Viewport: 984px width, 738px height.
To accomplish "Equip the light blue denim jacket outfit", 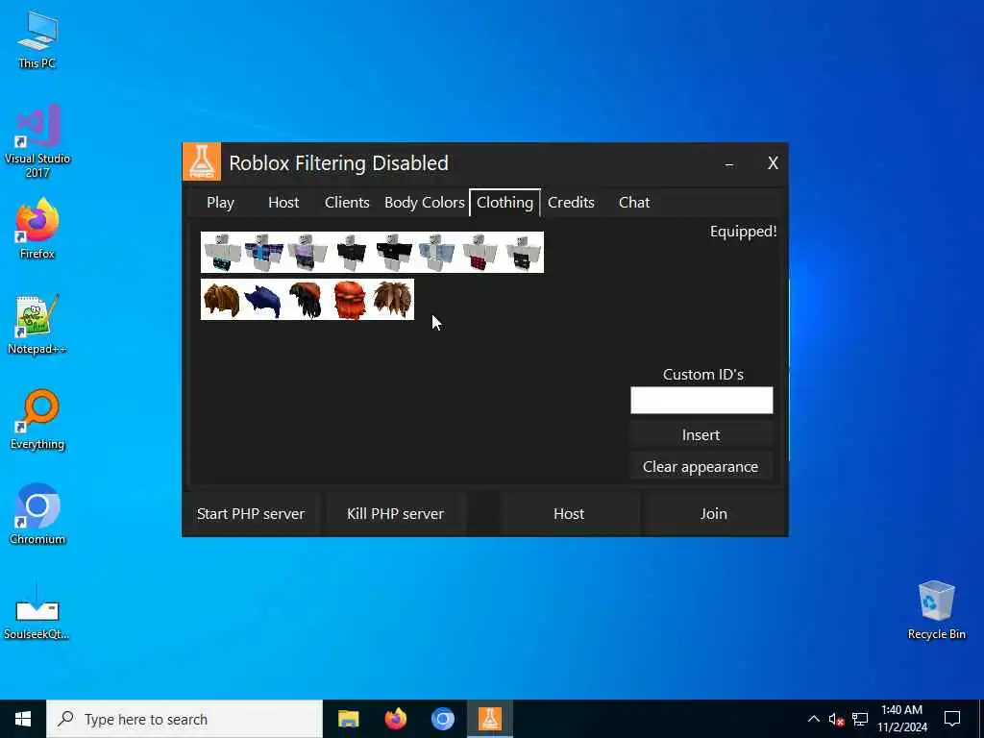I will 437,253.
